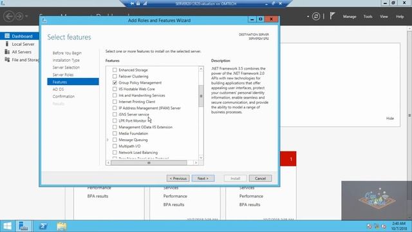The width and height of the screenshot is (412, 232).
Task: Open taskbar clock showing 2:40 AM
Action: tap(398, 226)
